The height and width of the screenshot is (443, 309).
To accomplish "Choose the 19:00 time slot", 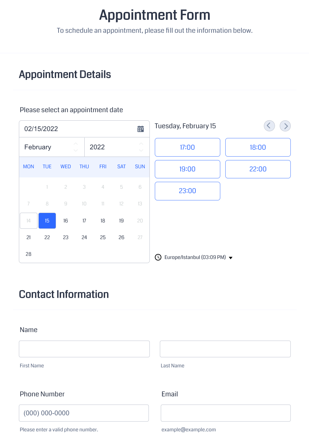I will tap(187, 169).
